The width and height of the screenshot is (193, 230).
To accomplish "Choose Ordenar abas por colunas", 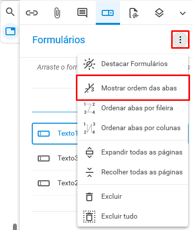I will tap(133, 128).
